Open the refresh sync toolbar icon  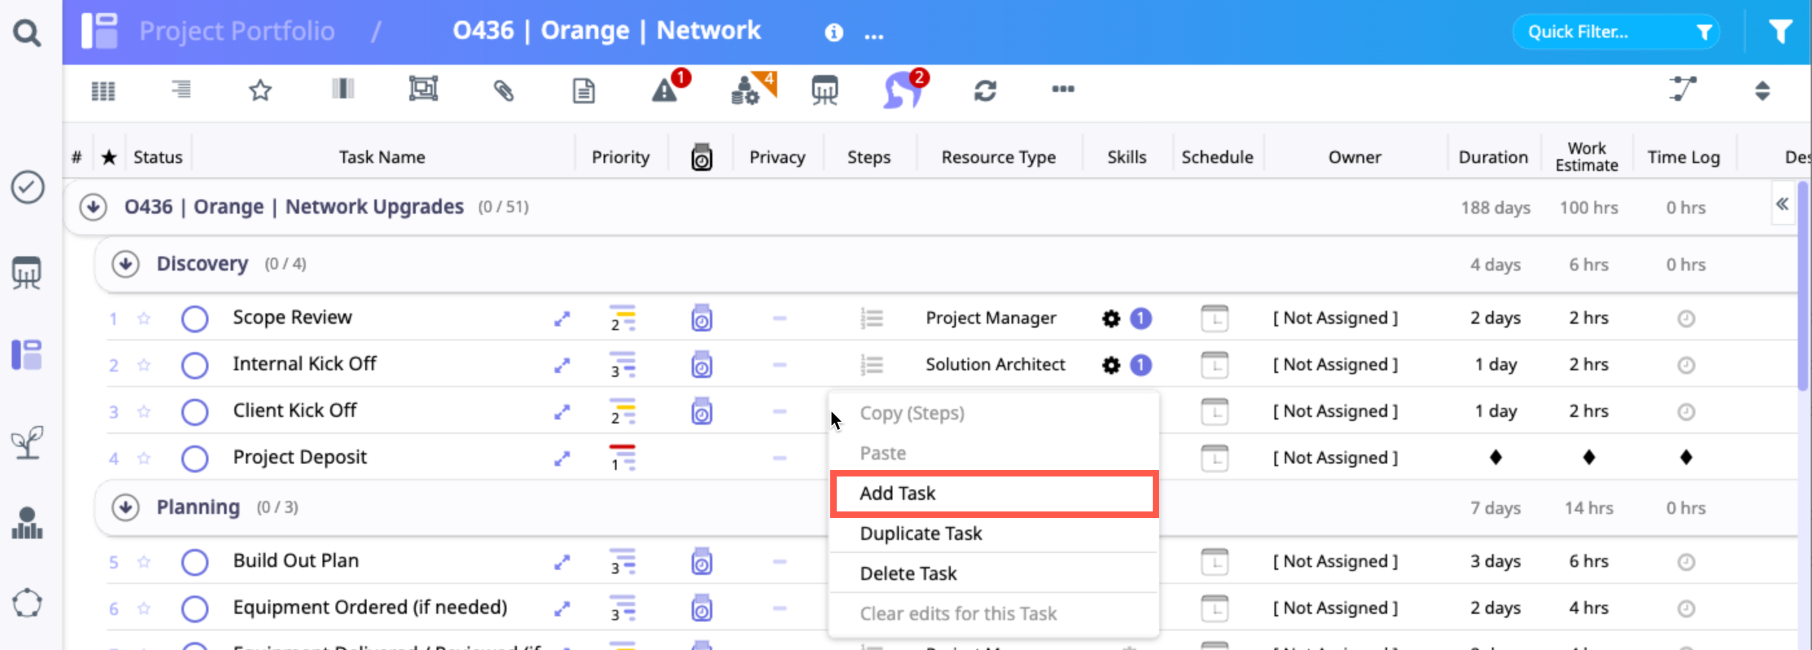985,91
